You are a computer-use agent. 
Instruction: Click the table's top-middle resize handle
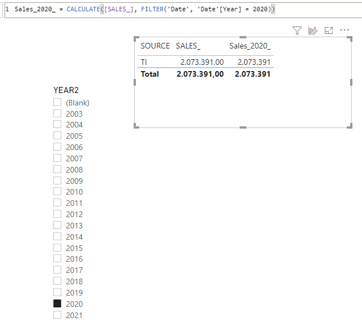click(x=243, y=37)
